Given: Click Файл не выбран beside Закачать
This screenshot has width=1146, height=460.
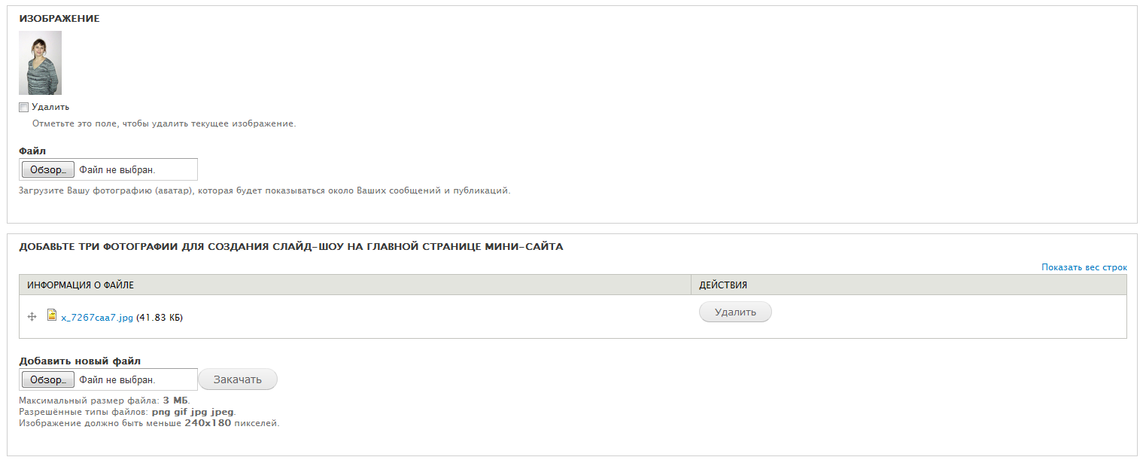Looking at the screenshot, I should tap(117, 379).
